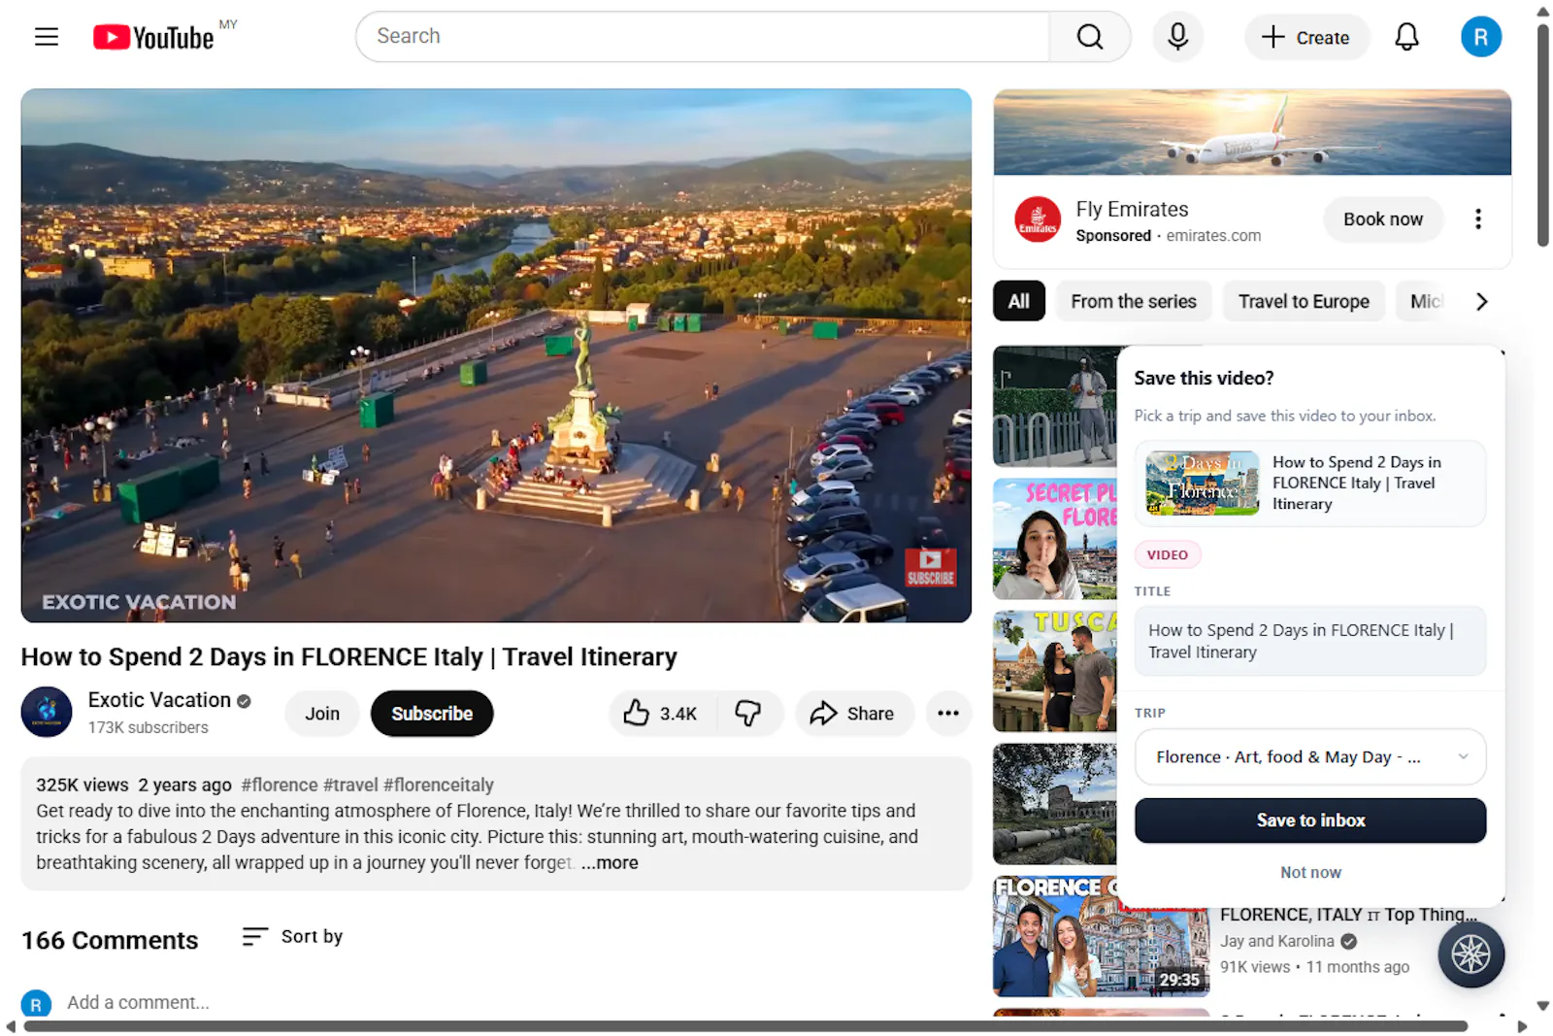The width and height of the screenshot is (1553, 1036).
Task: Click Book now on Emirates ad
Action: tap(1382, 219)
